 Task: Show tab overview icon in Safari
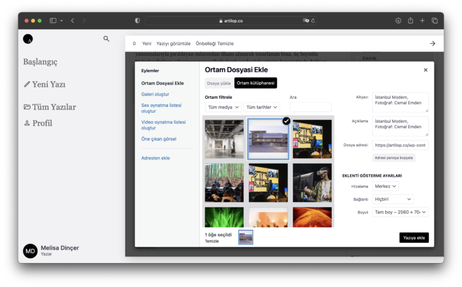click(x=434, y=20)
